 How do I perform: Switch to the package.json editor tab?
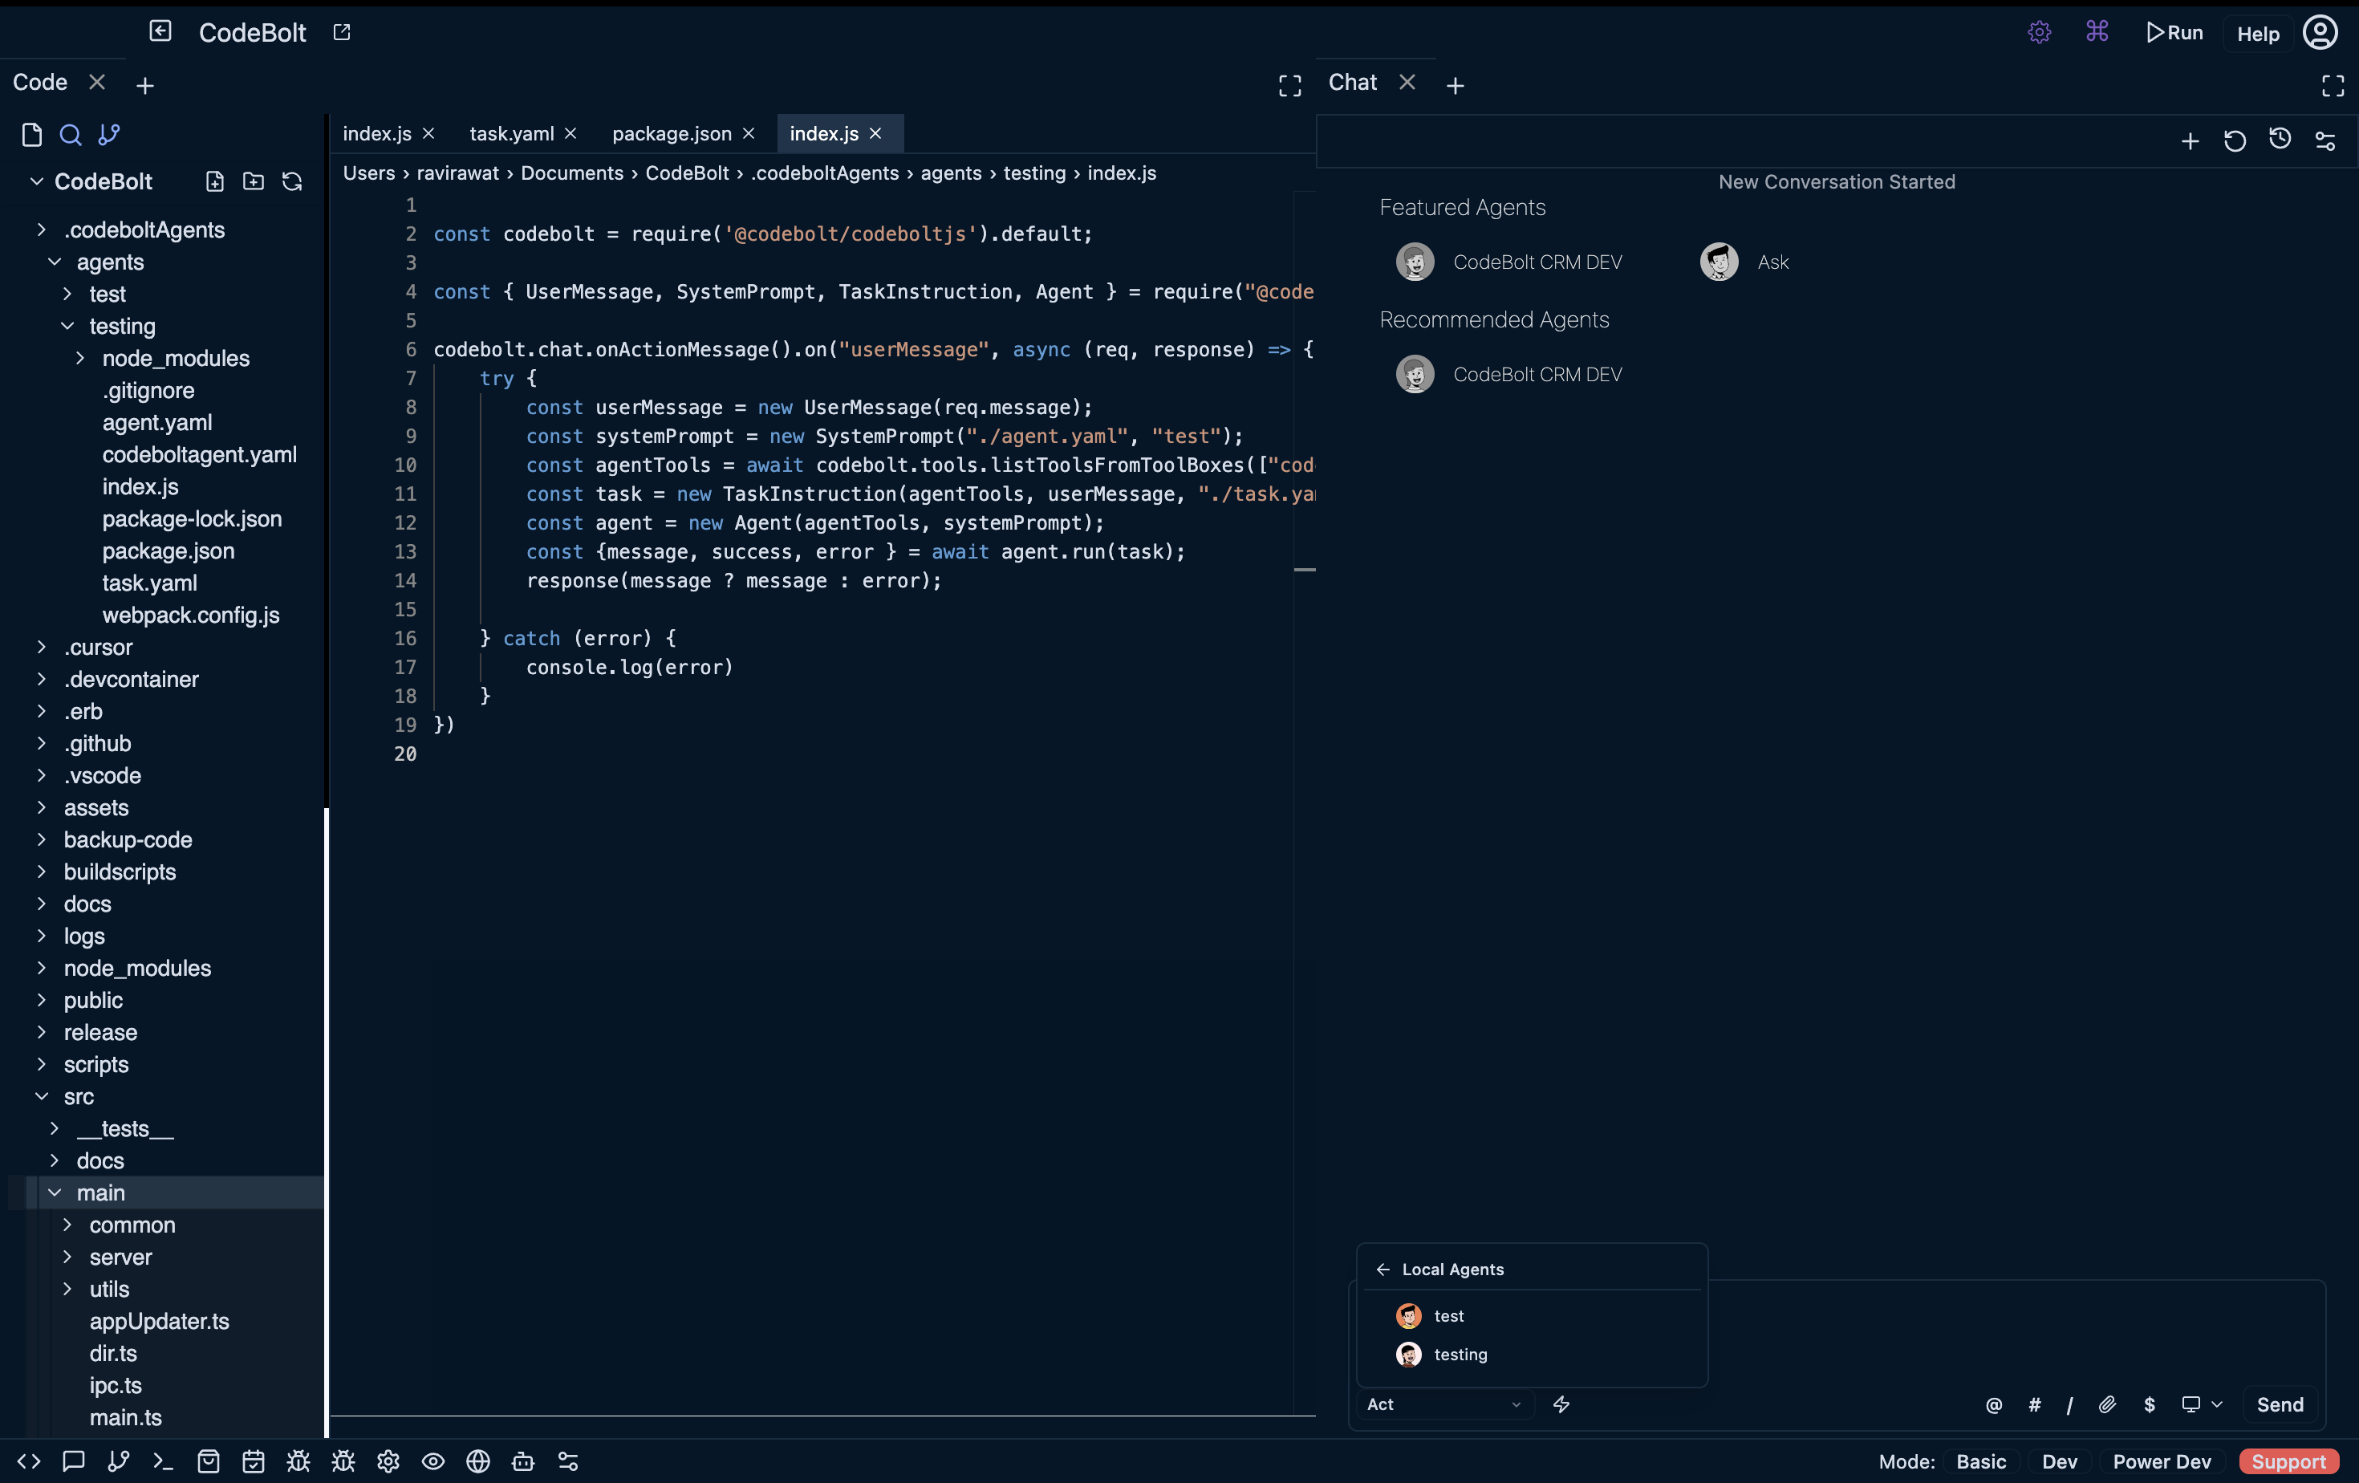click(671, 134)
